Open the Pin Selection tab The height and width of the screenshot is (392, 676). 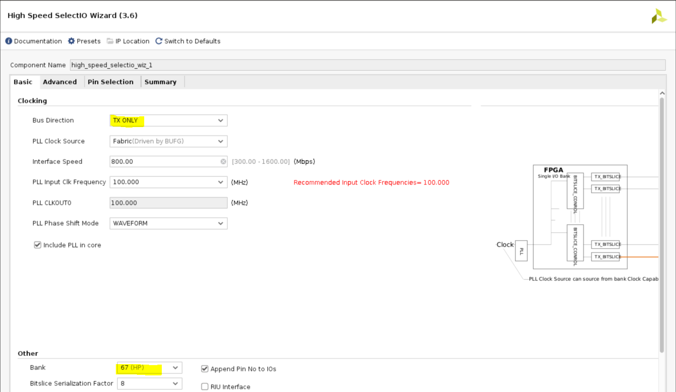click(x=110, y=82)
